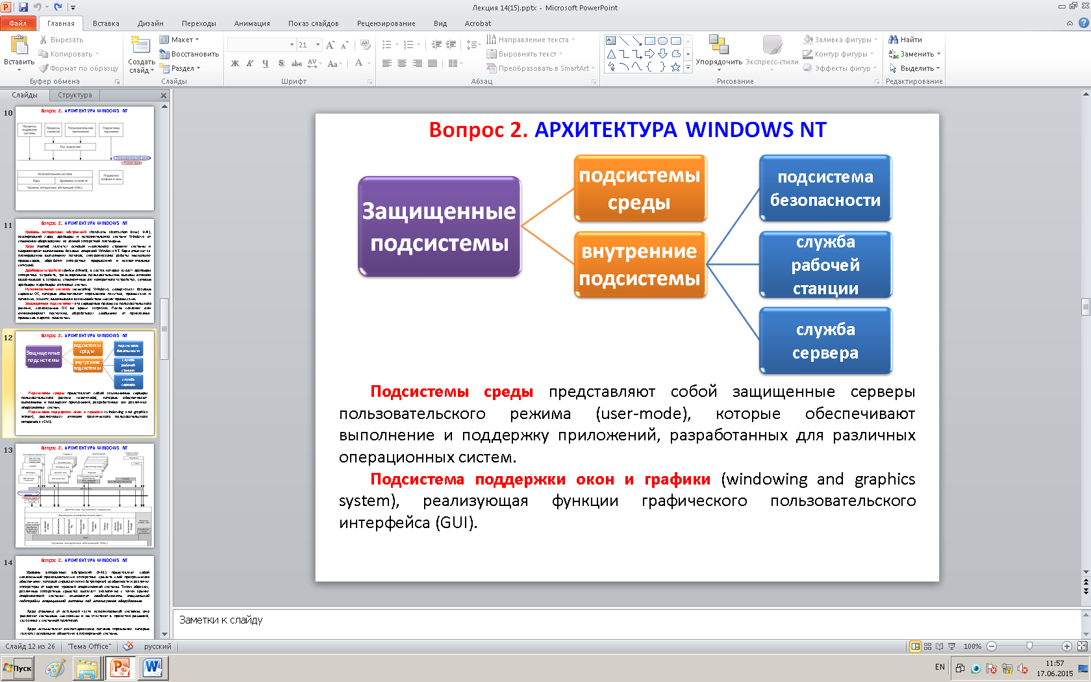This screenshot has height=682, width=1091.
Task: Increase font size with the large A icon
Action: (x=331, y=45)
